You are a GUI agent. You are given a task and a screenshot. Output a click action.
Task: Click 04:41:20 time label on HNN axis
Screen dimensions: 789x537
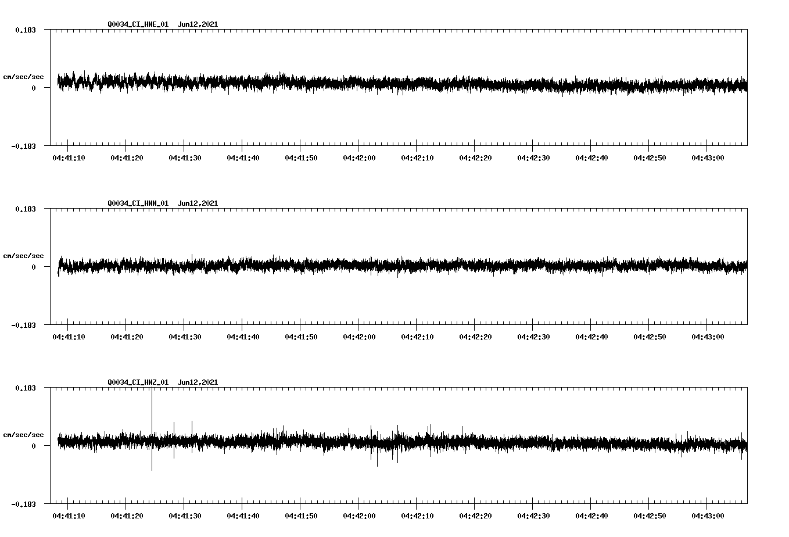[127, 336]
